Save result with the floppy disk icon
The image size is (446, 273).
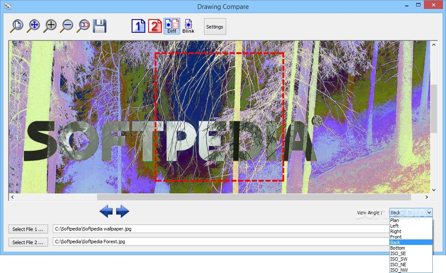100,26
